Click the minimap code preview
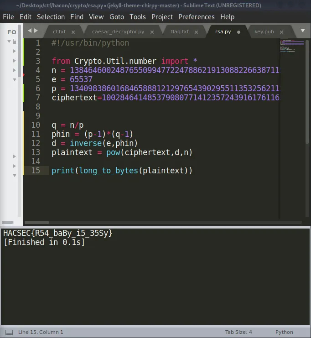Image resolution: width=311 pixels, height=338 pixels. 292,47
